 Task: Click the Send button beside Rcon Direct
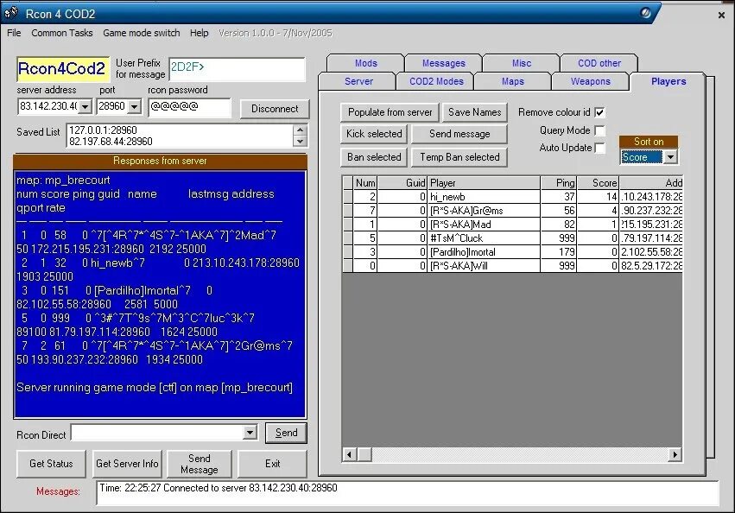[286, 433]
